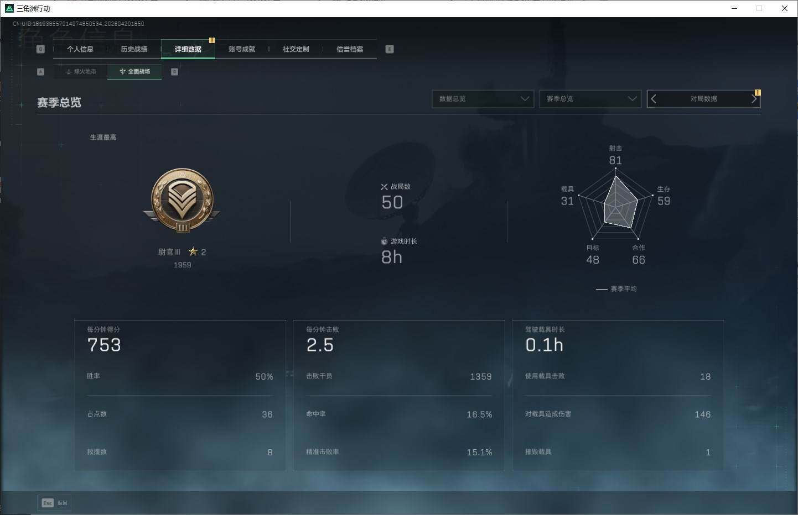Click the 赛季平均 legend entry
Viewport: 798px width, 515px height.
tap(616, 289)
